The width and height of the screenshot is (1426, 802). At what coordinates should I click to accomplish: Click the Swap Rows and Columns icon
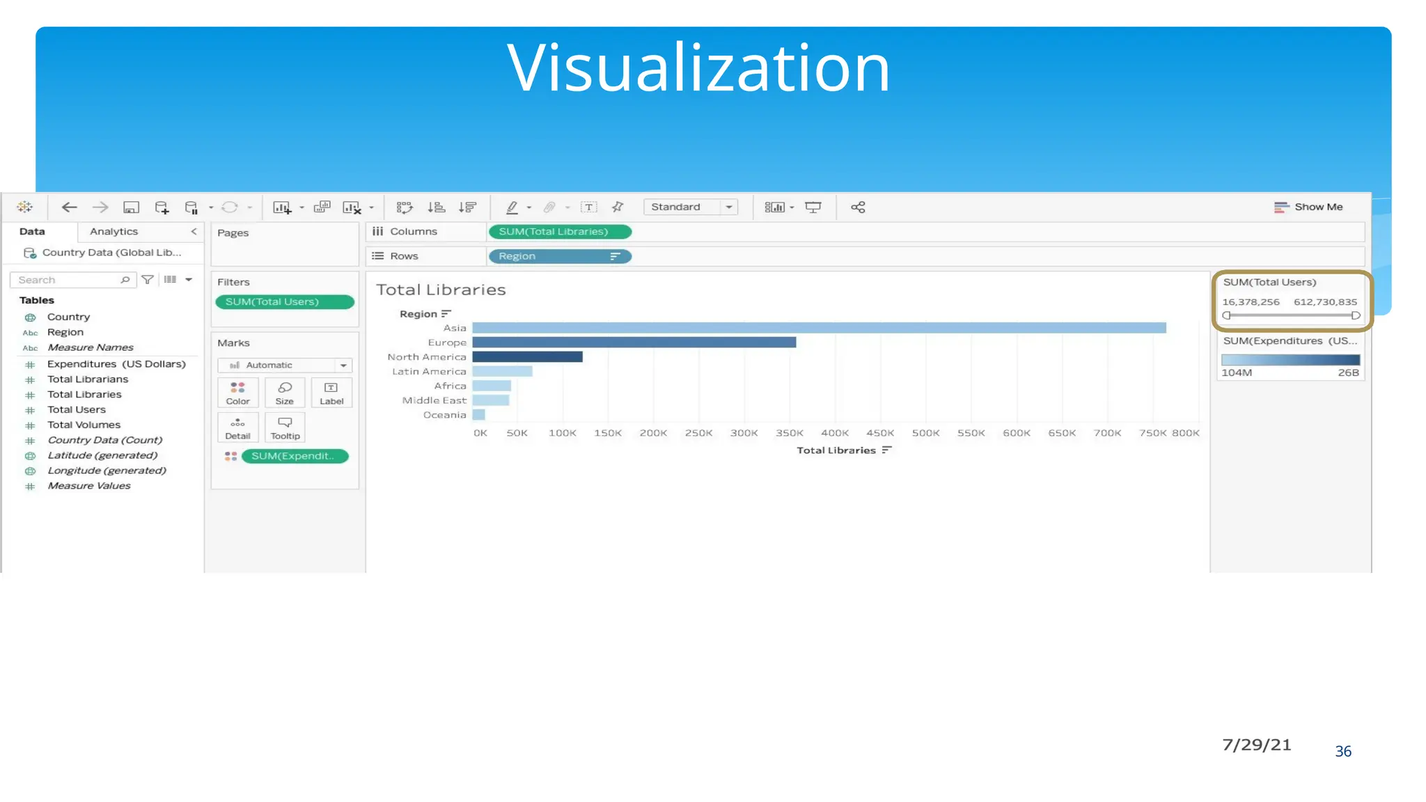(405, 207)
